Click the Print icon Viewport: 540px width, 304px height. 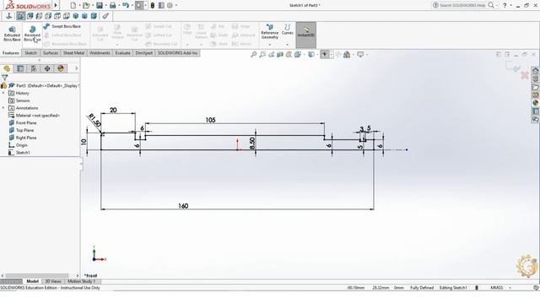click(x=112, y=5)
